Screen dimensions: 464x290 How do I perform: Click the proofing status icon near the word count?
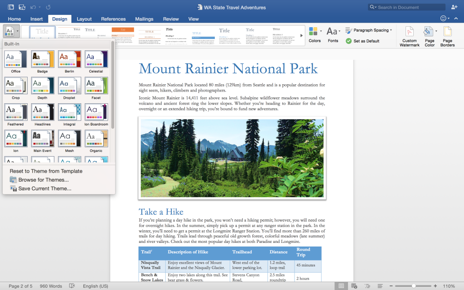pos(72,285)
